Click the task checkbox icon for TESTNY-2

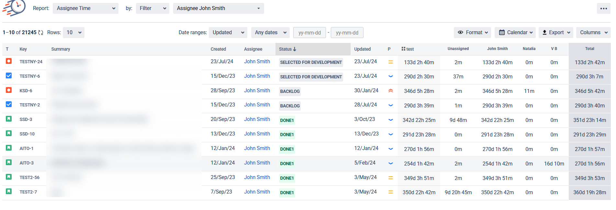click(x=9, y=104)
